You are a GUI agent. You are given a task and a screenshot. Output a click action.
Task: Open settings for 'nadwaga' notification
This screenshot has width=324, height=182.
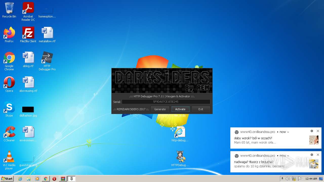pos(312,155)
